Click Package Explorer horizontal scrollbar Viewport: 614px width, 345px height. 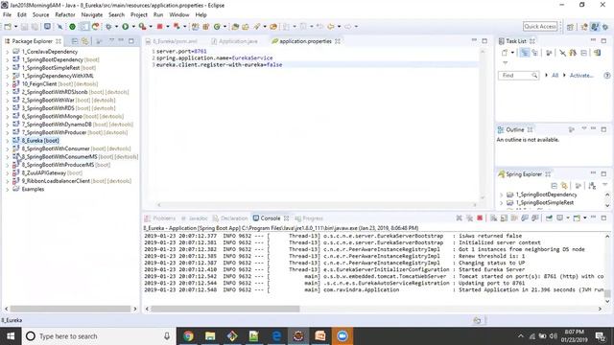point(70,309)
